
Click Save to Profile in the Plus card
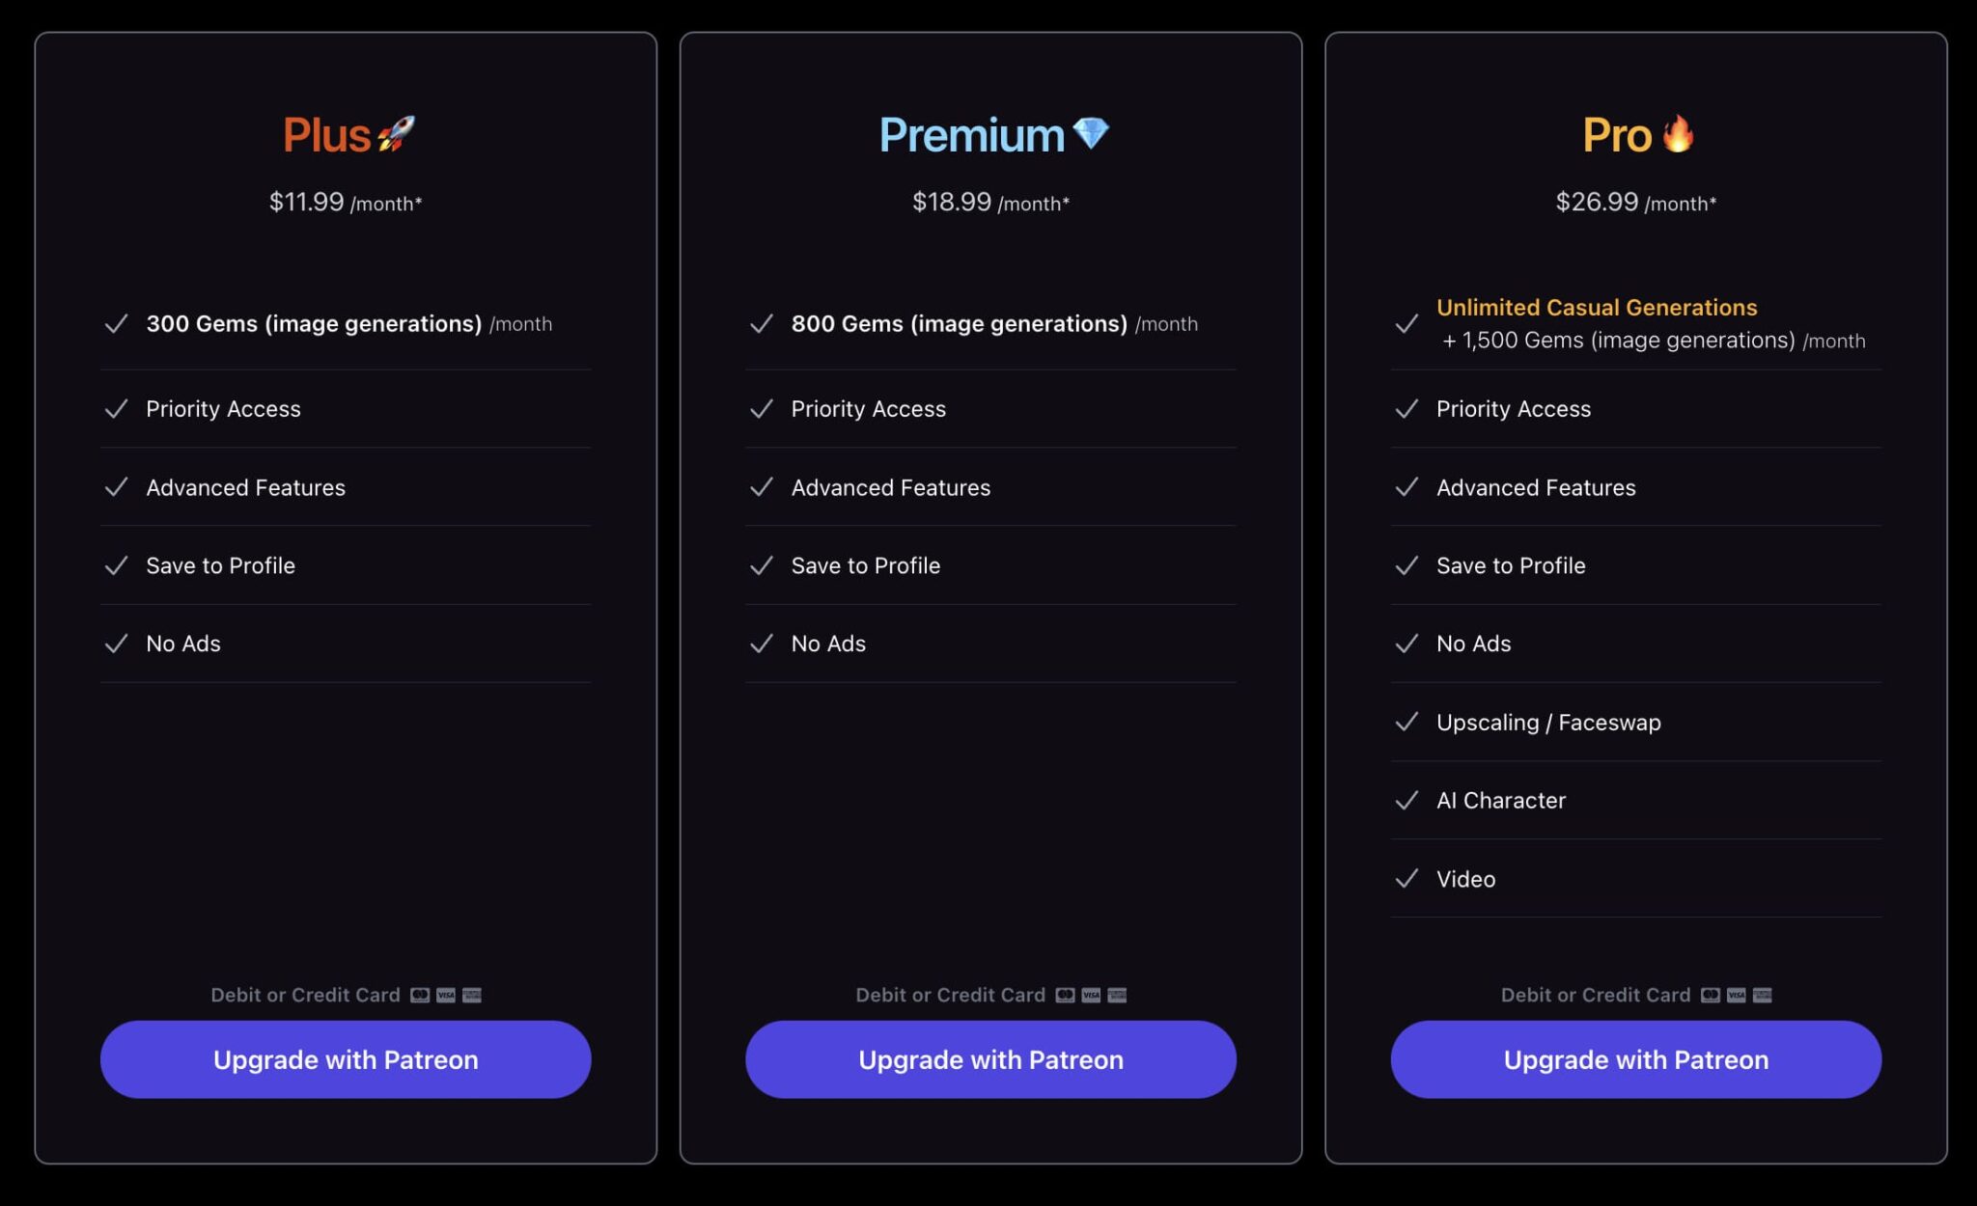point(220,565)
